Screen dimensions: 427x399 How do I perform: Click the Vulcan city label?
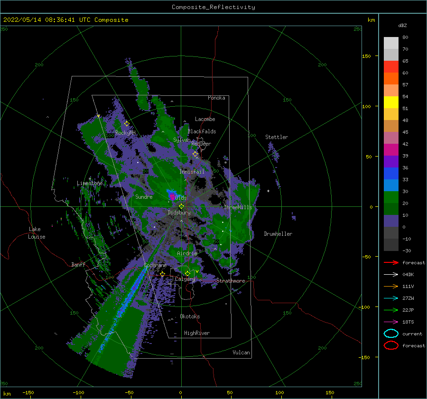tap(241, 353)
